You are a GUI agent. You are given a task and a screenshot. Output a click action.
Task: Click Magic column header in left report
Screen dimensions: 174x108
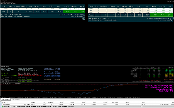click(x=4, y=6)
